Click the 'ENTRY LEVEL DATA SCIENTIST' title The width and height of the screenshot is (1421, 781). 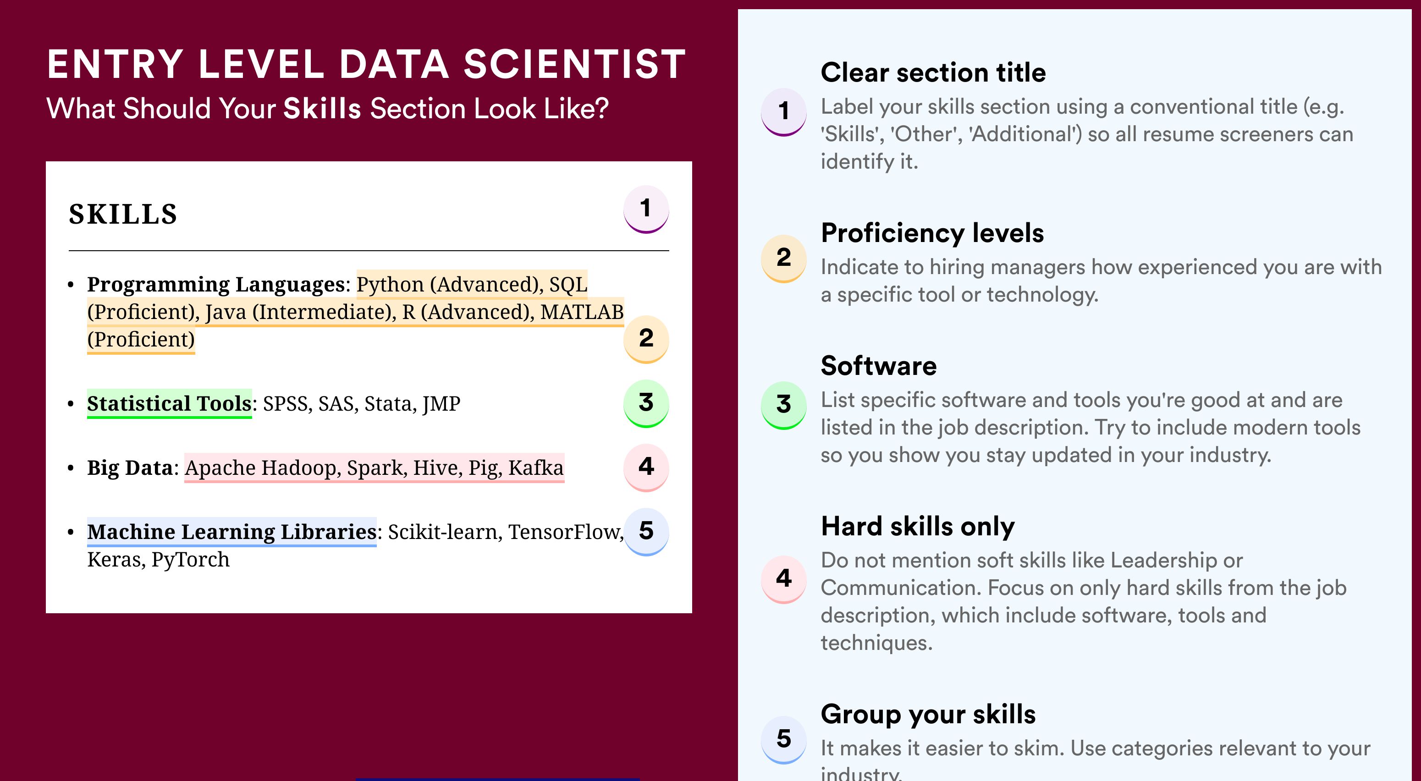coord(367,65)
